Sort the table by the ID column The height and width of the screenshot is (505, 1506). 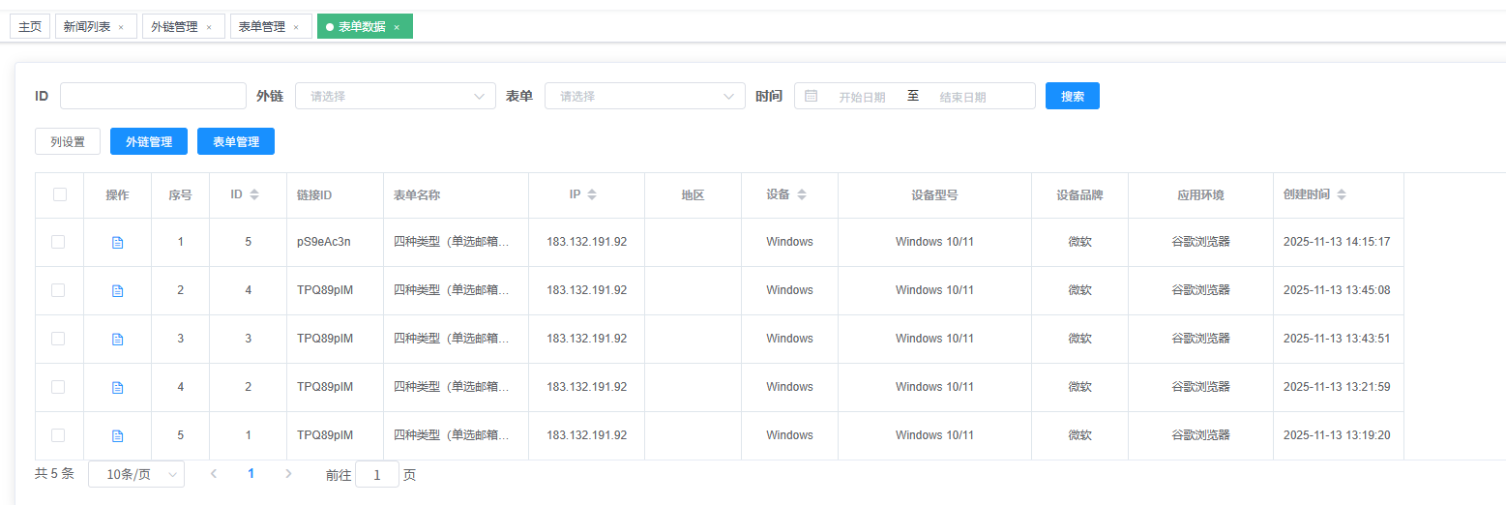pos(254,194)
